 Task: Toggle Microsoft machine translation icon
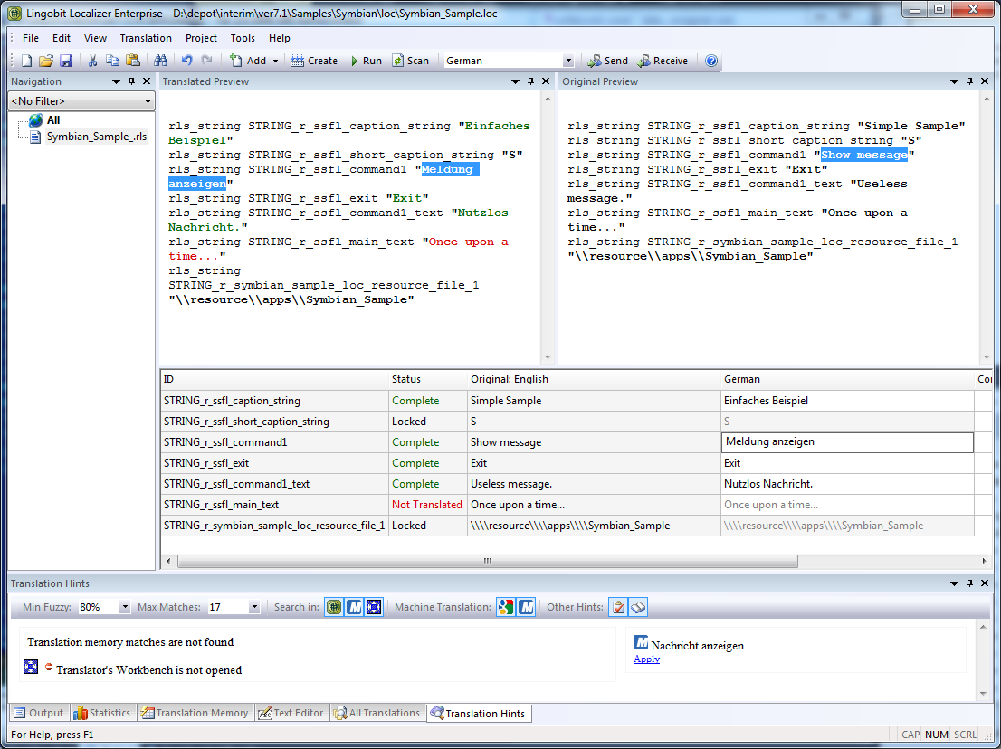pyautogui.click(x=526, y=607)
